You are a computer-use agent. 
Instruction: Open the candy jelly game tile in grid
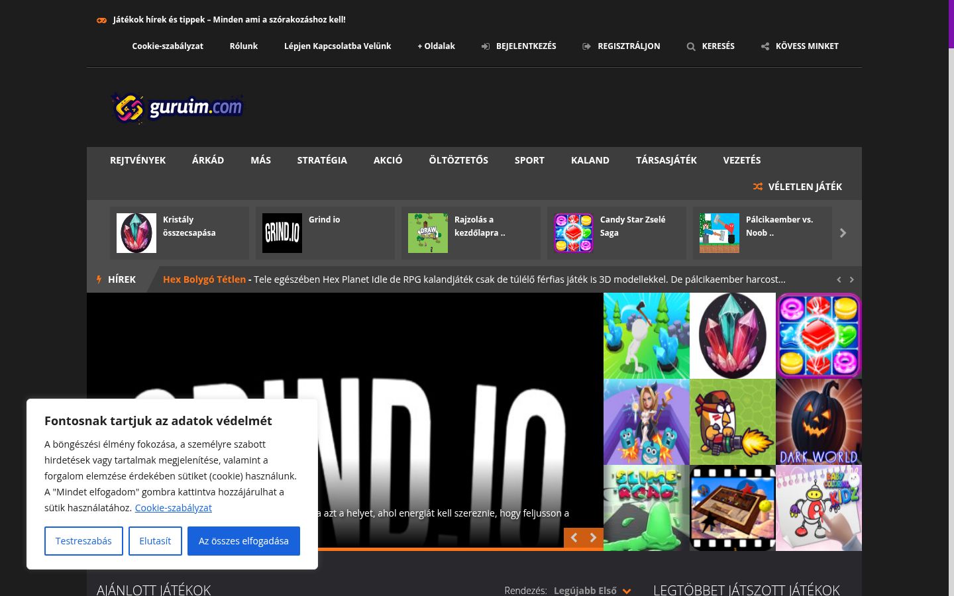pyautogui.click(x=819, y=336)
